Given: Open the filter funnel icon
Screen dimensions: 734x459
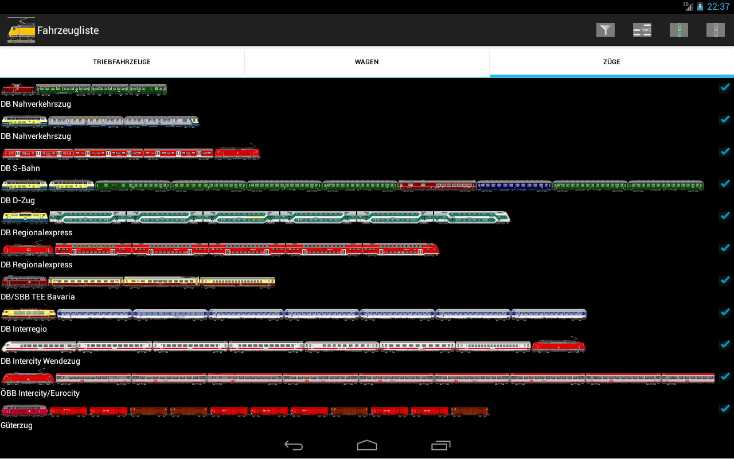Looking at the screenshot, I should click(606, 30).
